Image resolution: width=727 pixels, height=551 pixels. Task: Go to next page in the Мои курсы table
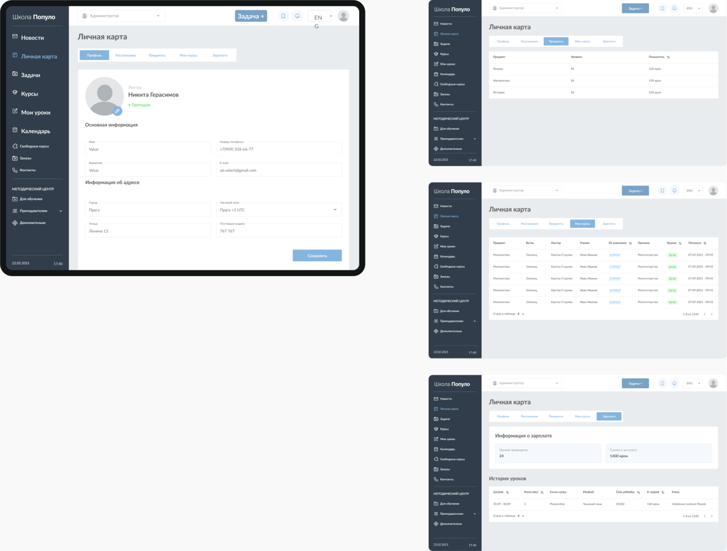coord(712,314)
